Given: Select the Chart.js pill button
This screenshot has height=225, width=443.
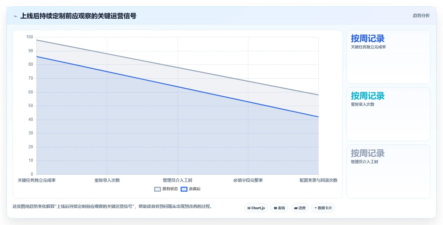Looking at the screenshot, I should click(x=256, y=208).
